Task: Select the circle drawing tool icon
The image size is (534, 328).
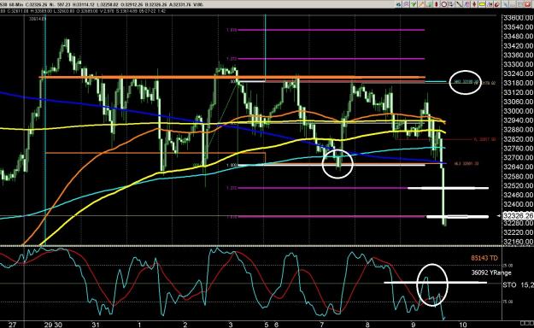Action: pos(444,4)
